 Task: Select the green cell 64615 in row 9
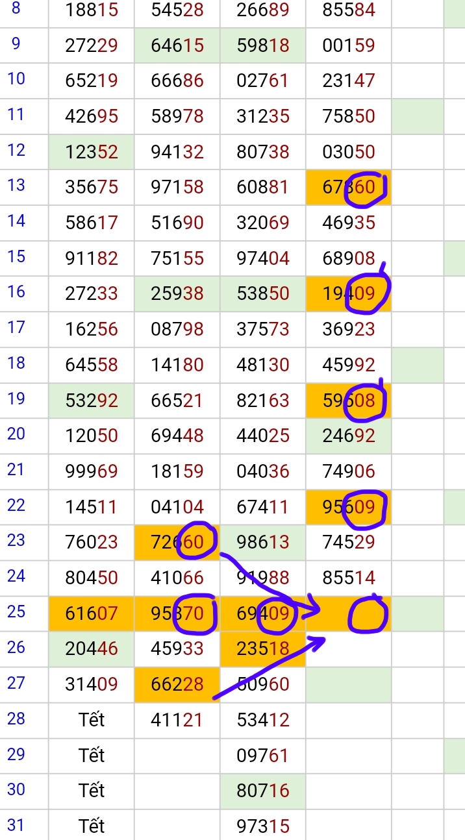click(177, 45)
